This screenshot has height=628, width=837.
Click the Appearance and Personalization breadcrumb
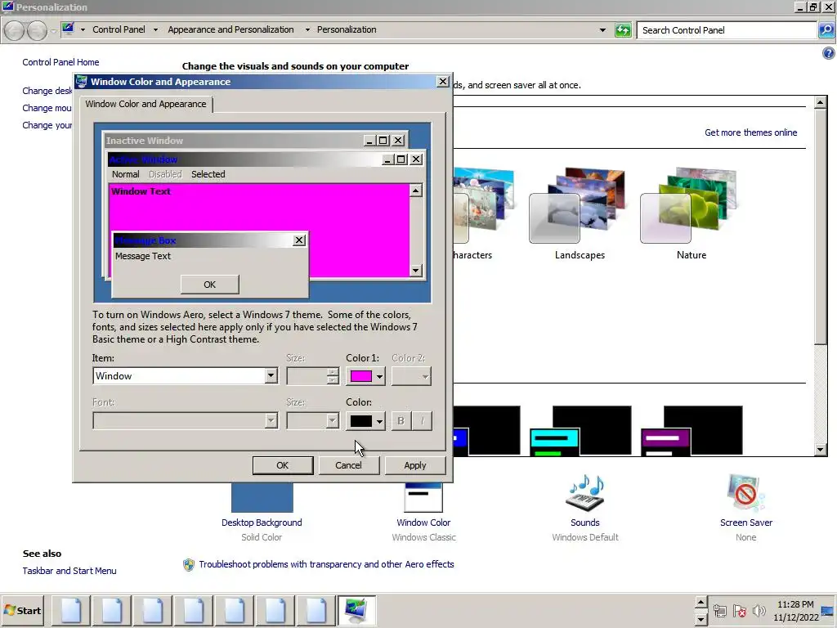[x=231, y=29]
